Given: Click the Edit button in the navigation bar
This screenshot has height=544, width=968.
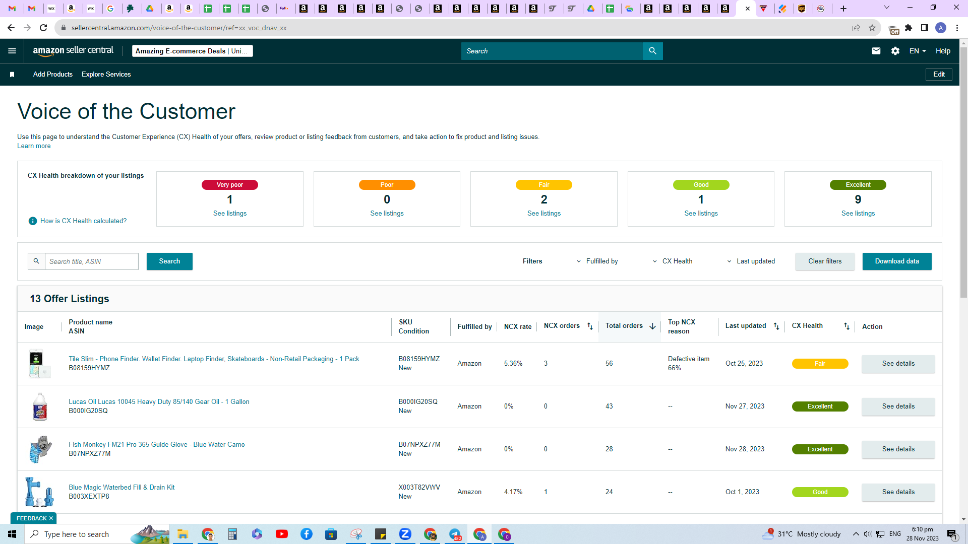Looking at the screenshot, I should 939,75.
